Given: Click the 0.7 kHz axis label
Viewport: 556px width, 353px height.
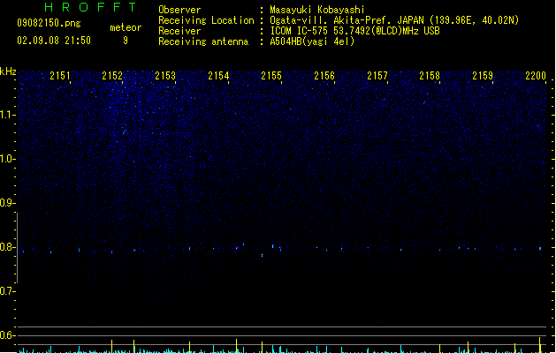Looking at the screenshot, I should pyautogui.click(x=7, y=291).
